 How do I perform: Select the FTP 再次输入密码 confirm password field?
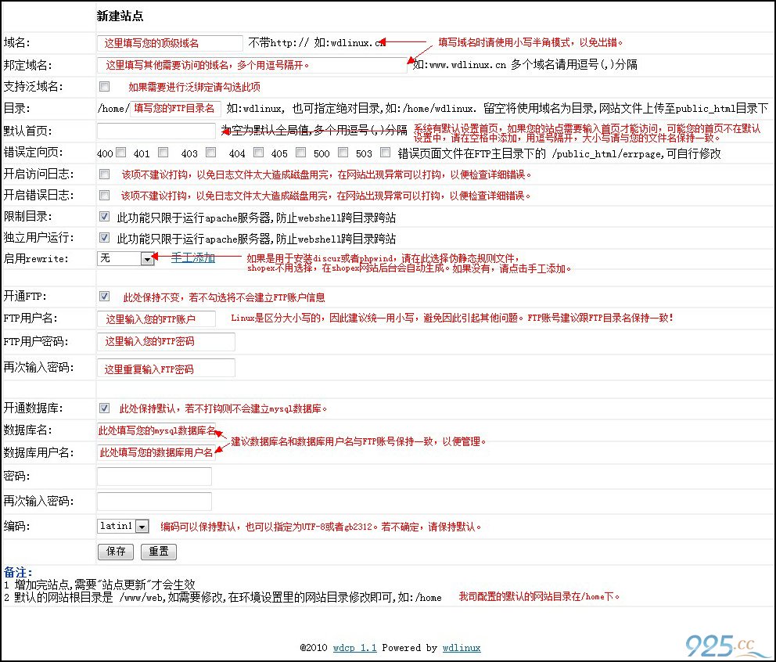(167, 368)
